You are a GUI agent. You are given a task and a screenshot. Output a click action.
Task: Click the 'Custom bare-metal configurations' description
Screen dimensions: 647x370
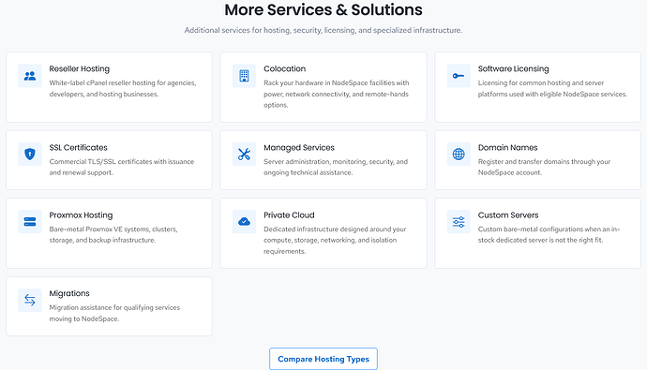click(x=549, y=234)
